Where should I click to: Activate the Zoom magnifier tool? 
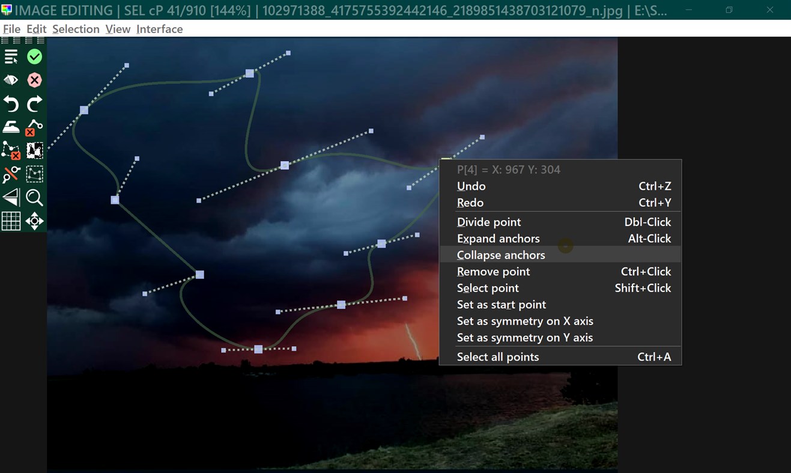coord(34,198)
